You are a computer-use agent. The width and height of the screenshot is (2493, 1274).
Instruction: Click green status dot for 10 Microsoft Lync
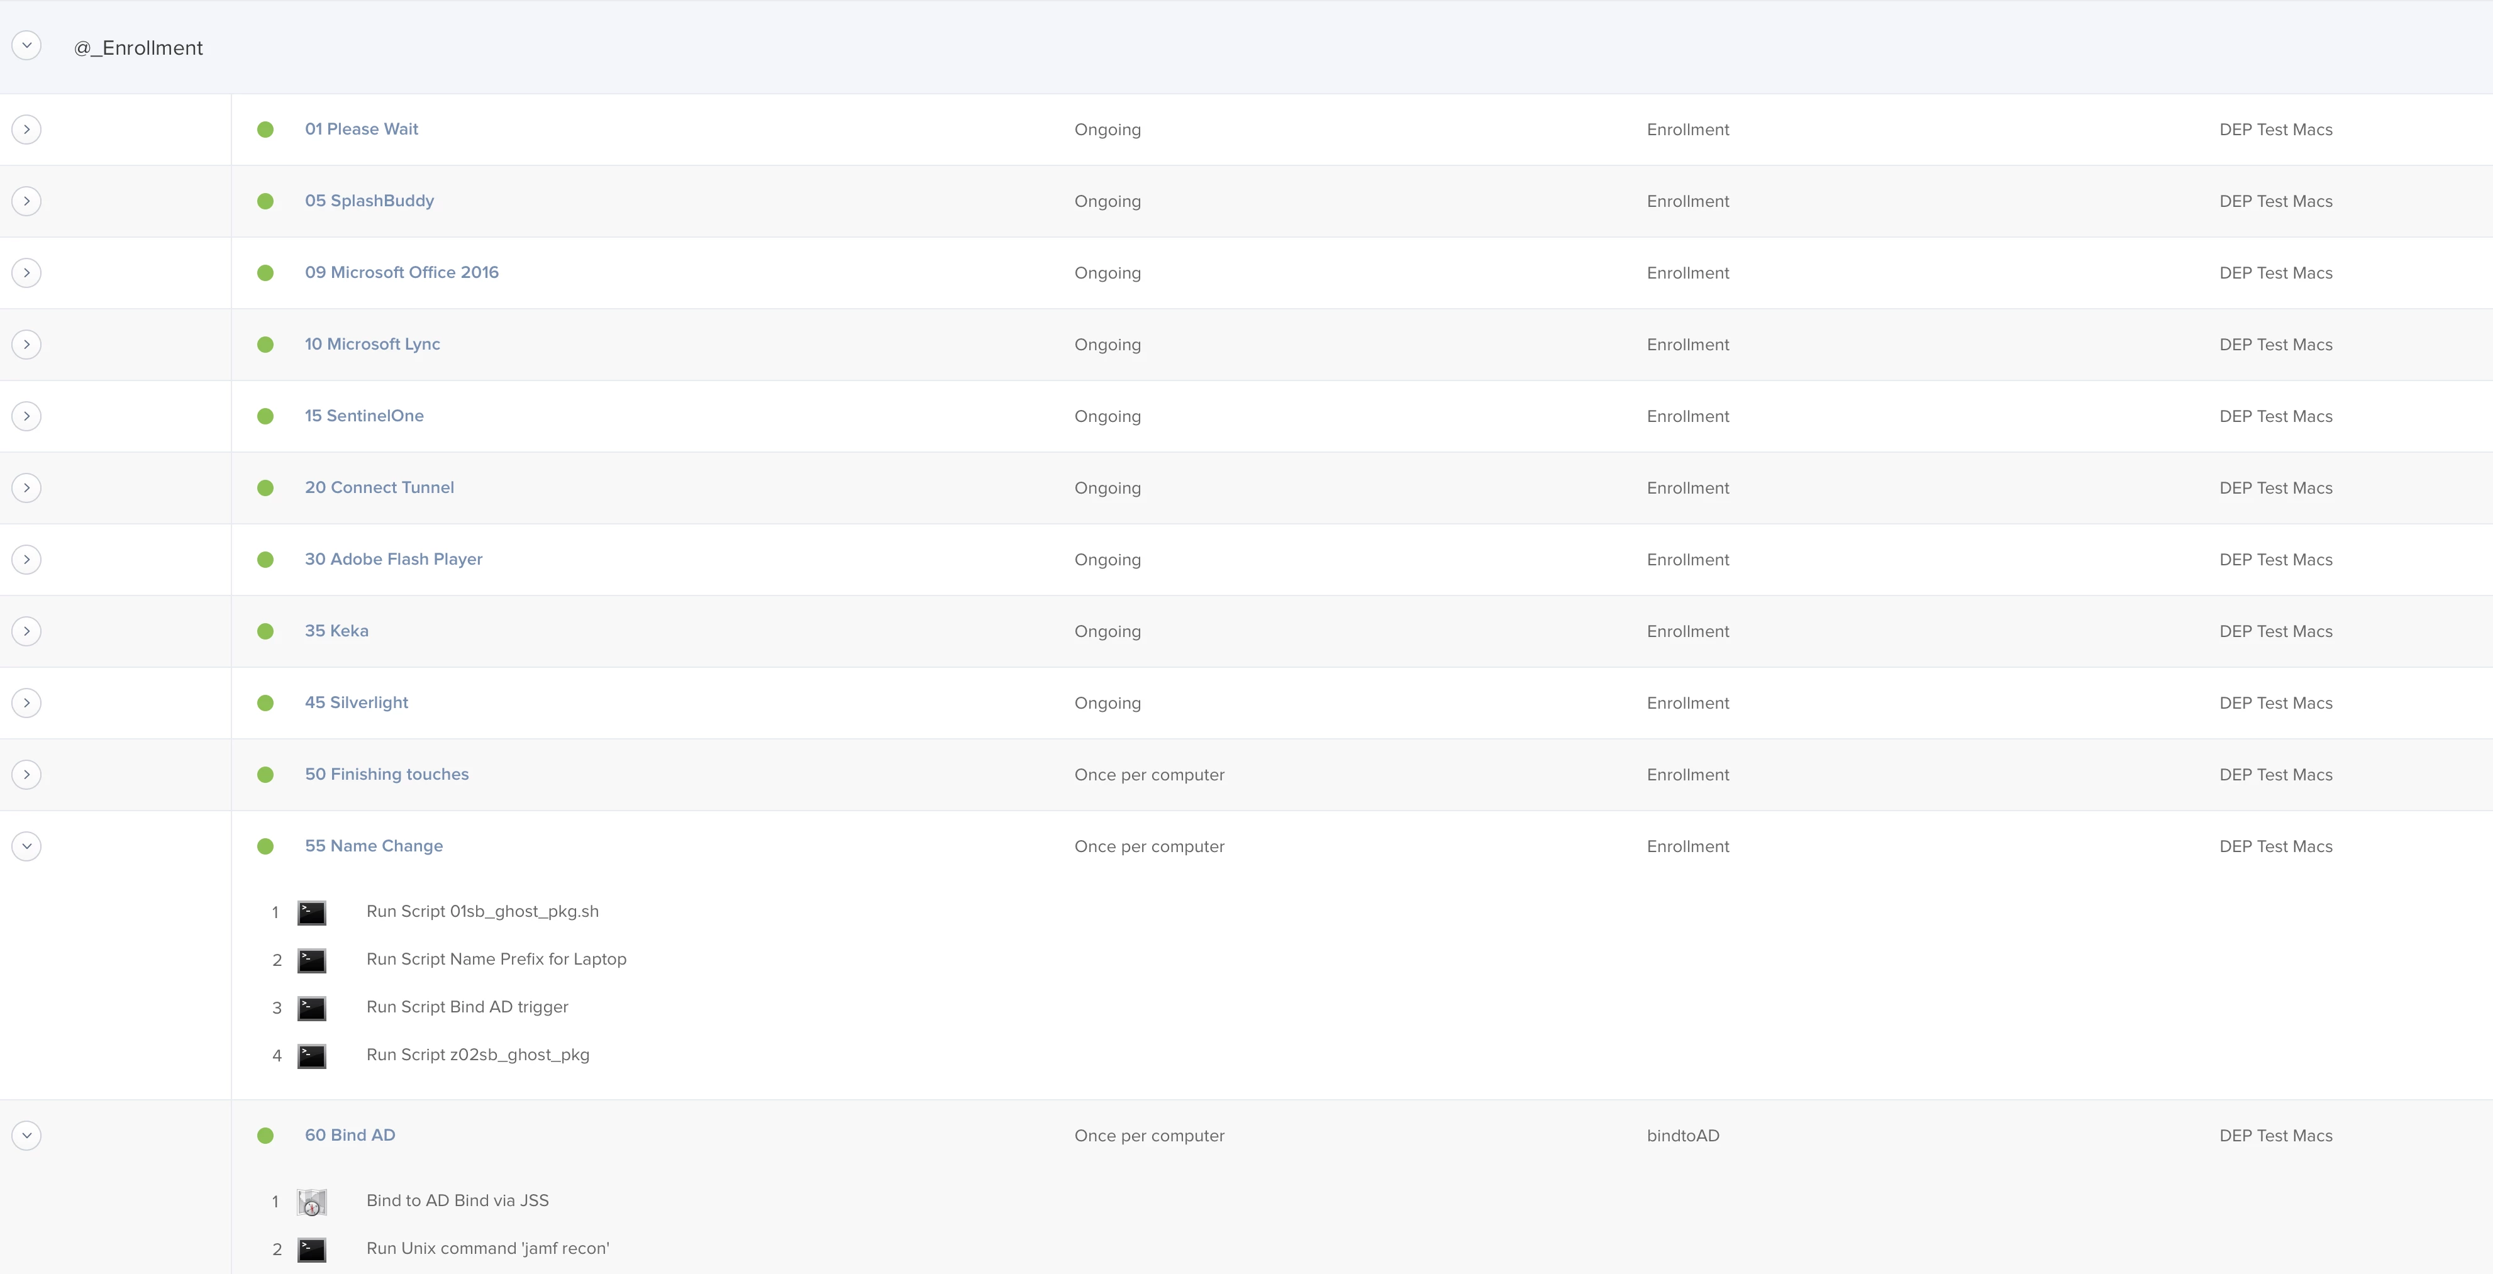point(265,345)
